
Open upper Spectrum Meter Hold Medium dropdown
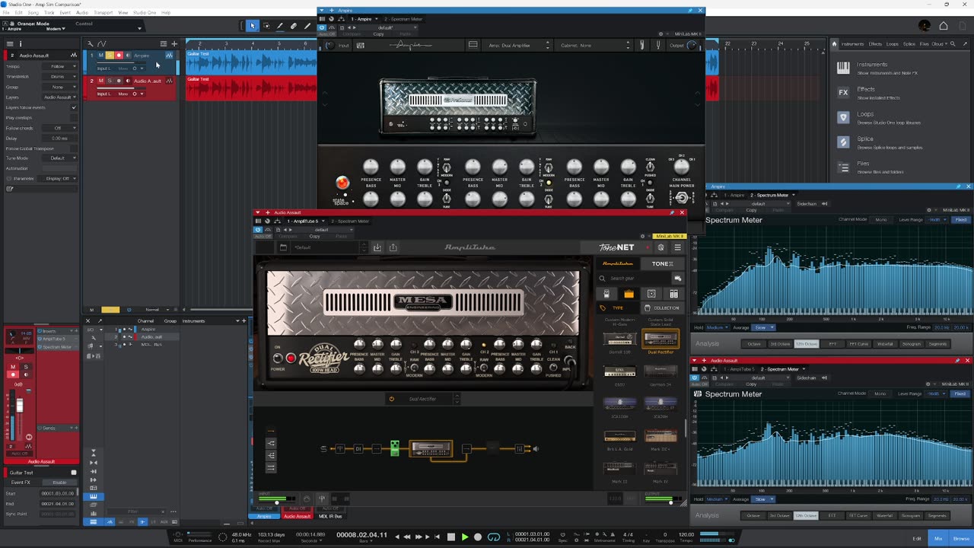pyautogui.click(x=719, y=327)
